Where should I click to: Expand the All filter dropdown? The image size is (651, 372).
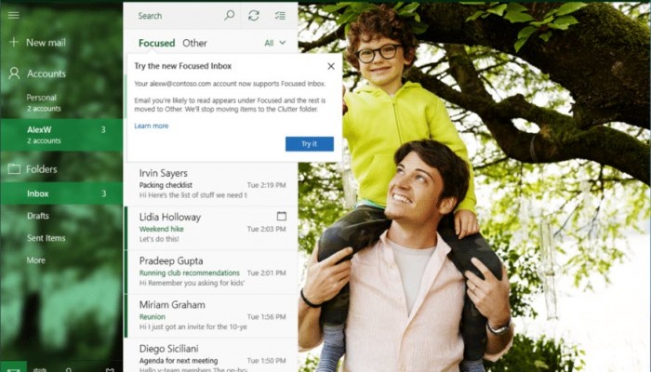tap(275, 43)
